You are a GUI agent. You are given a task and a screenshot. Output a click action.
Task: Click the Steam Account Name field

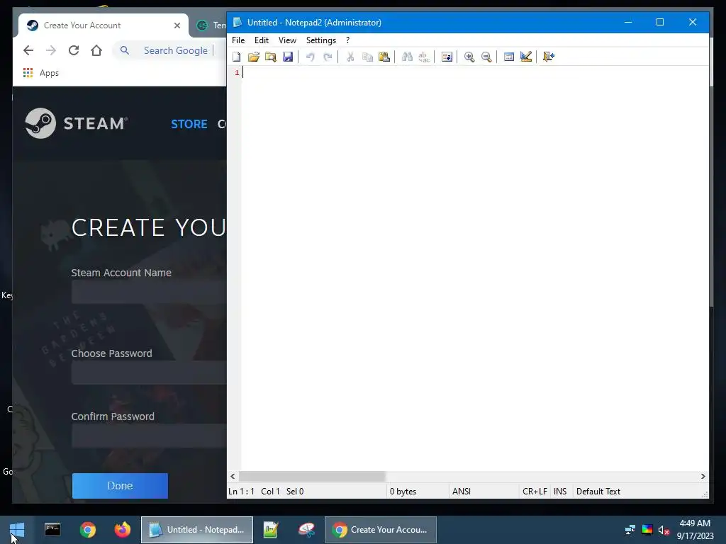tap(149, 292)
